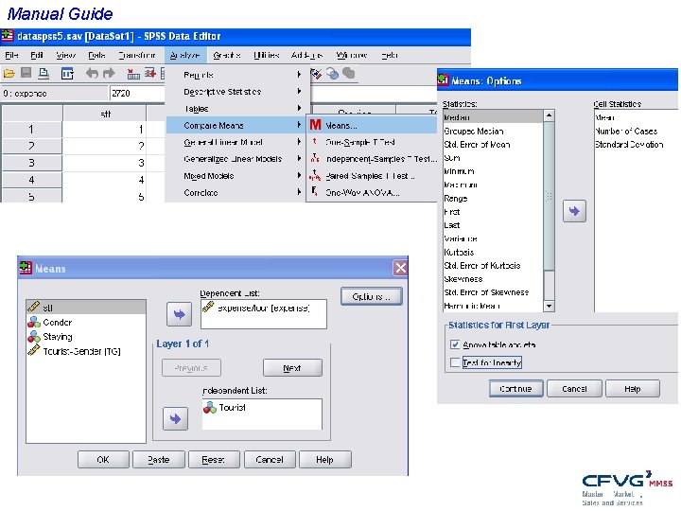Check Test for linearity checkbox
The image size is (681, 511).
(x=455, y=362)
